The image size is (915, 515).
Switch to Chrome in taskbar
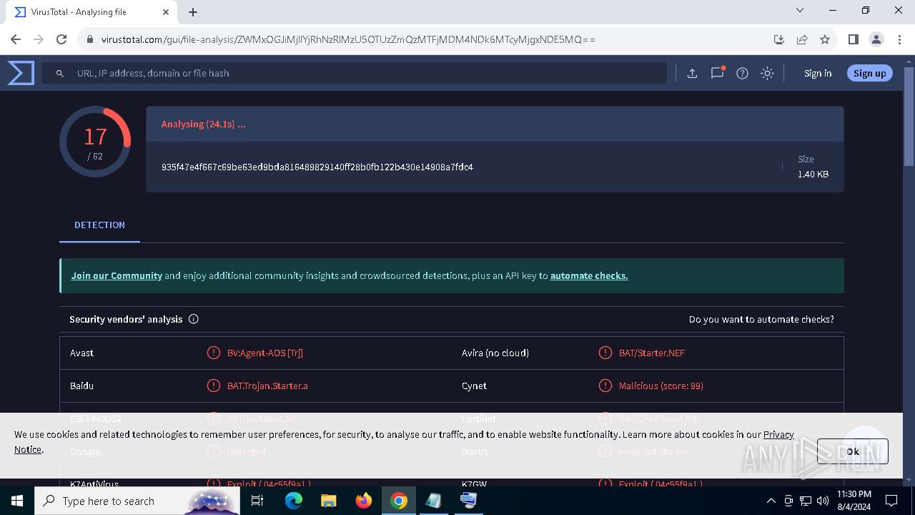(399, 501)
